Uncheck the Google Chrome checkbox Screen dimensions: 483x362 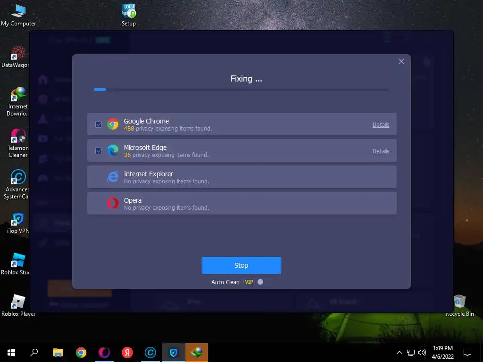coord(99,124)
